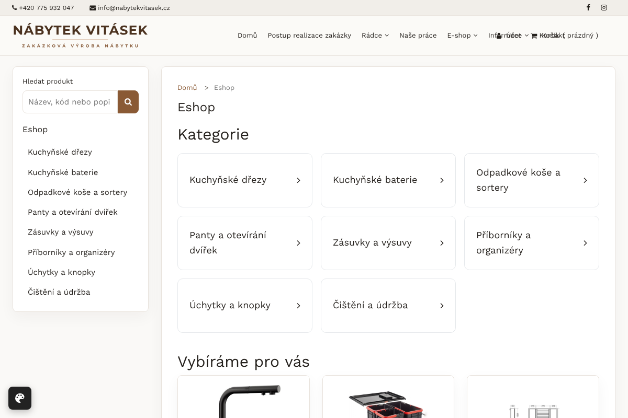Open the technical drawing product thumbnail
628x418 pixels.
(x=533, y=397)
